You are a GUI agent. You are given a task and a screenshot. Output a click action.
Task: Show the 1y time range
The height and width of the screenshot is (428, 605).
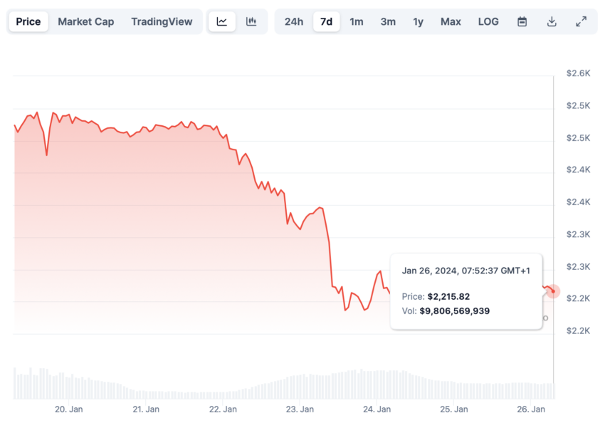click(x=419, y=21)
